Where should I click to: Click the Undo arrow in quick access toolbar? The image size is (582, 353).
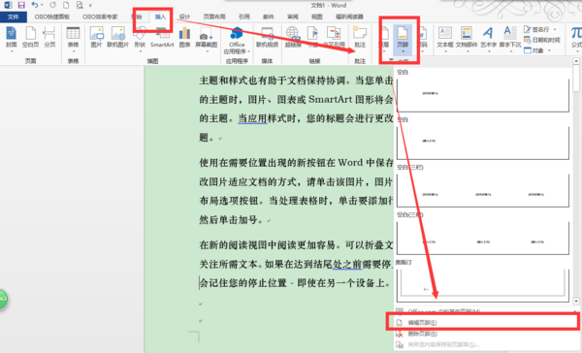coord(35,5)
